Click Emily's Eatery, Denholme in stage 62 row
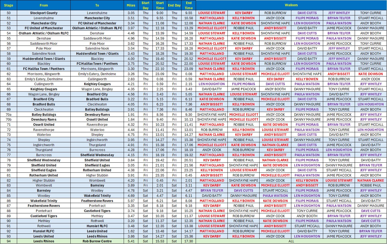The width and height of the screenshot is (387, 244). (x=97, y=74)
